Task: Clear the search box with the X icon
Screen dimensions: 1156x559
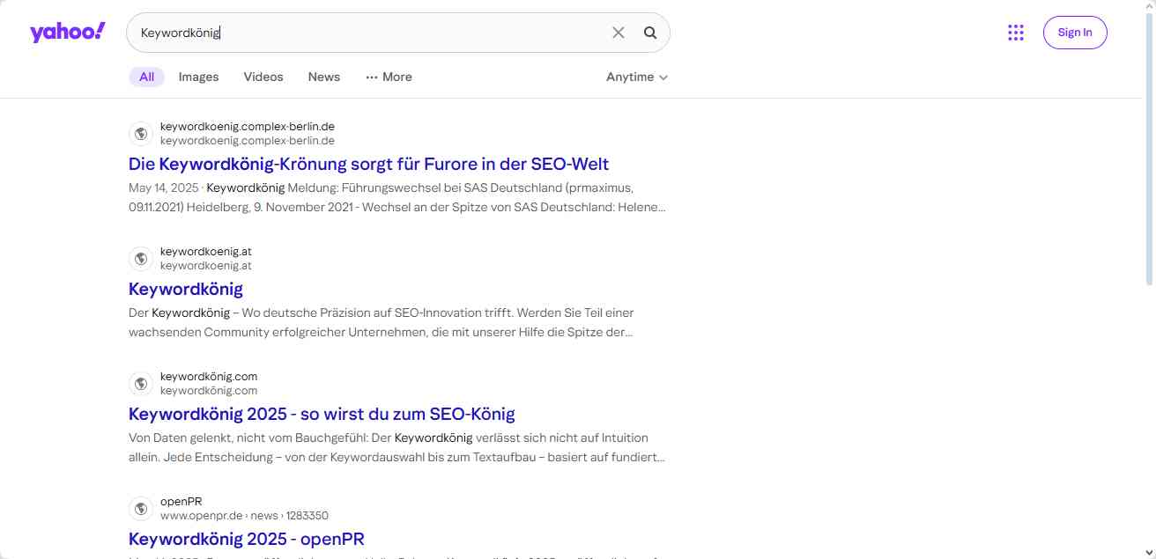Action: (x=619, y=33)
